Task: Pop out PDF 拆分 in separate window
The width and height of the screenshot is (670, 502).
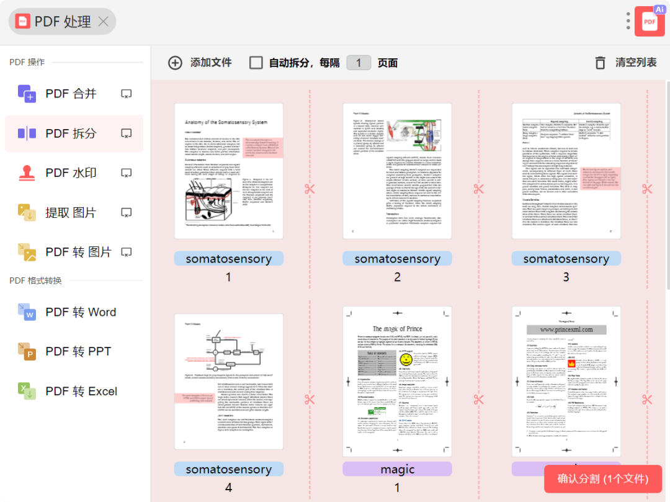Action: (126, 133)
